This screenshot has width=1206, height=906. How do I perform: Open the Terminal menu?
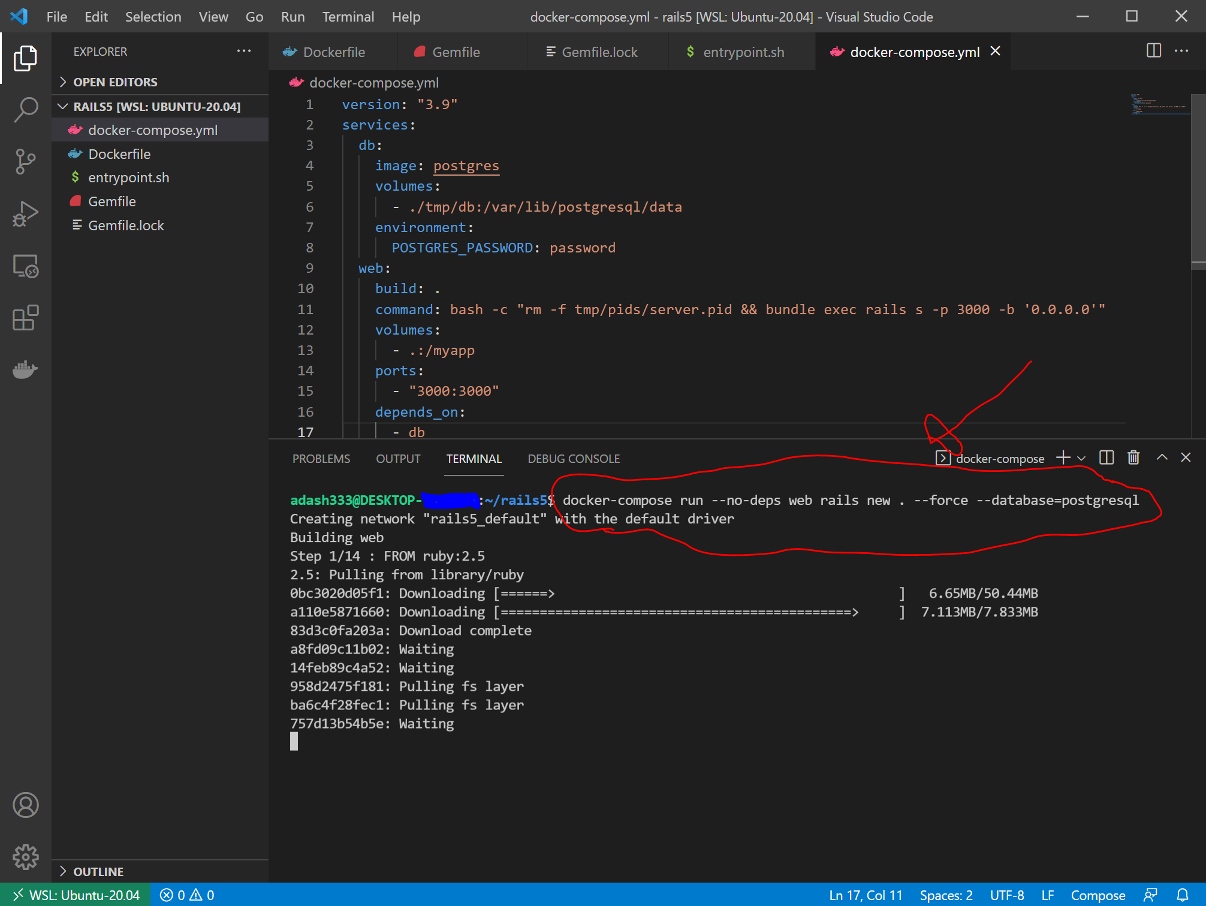[x=348, y=17]
